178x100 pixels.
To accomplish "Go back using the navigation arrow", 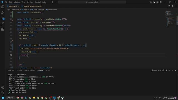I will 53,2.
